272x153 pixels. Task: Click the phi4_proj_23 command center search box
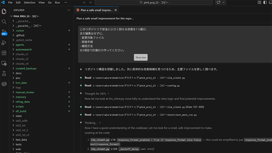click(154, 3)
